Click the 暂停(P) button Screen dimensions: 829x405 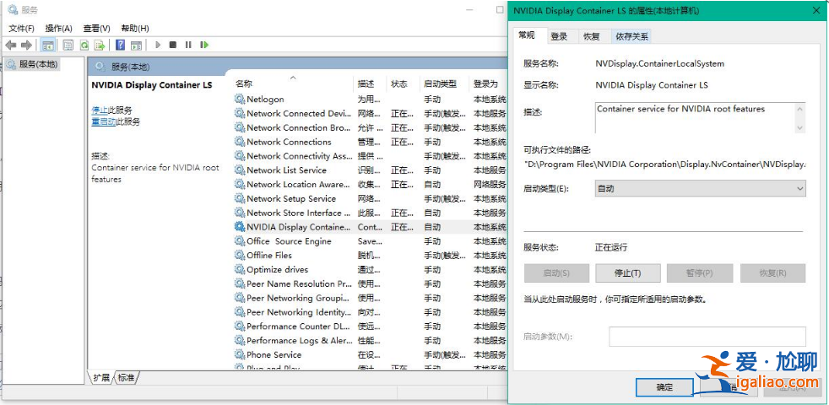coord(700,273)
